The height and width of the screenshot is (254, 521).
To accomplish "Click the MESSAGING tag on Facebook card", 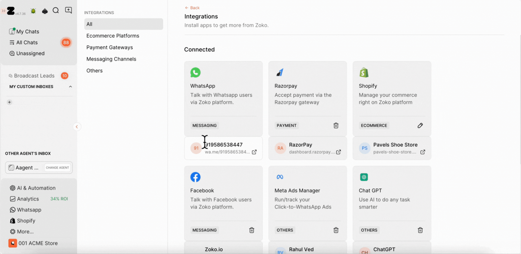I will click(205, 230).
